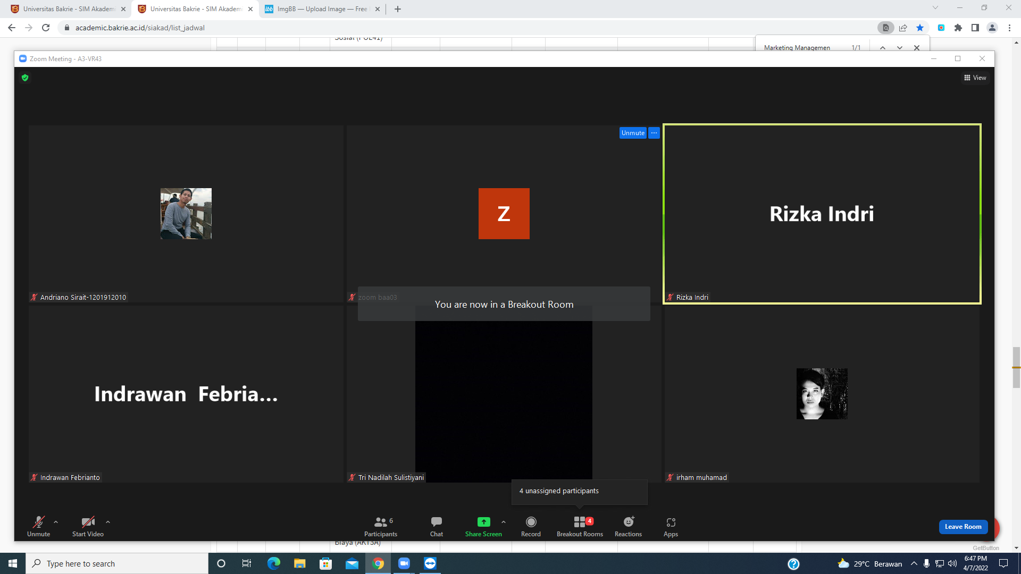Select Andriano Sirait's profile photo thumbnail
Viewport: 1021px width, 574px height.
point(186,214)
